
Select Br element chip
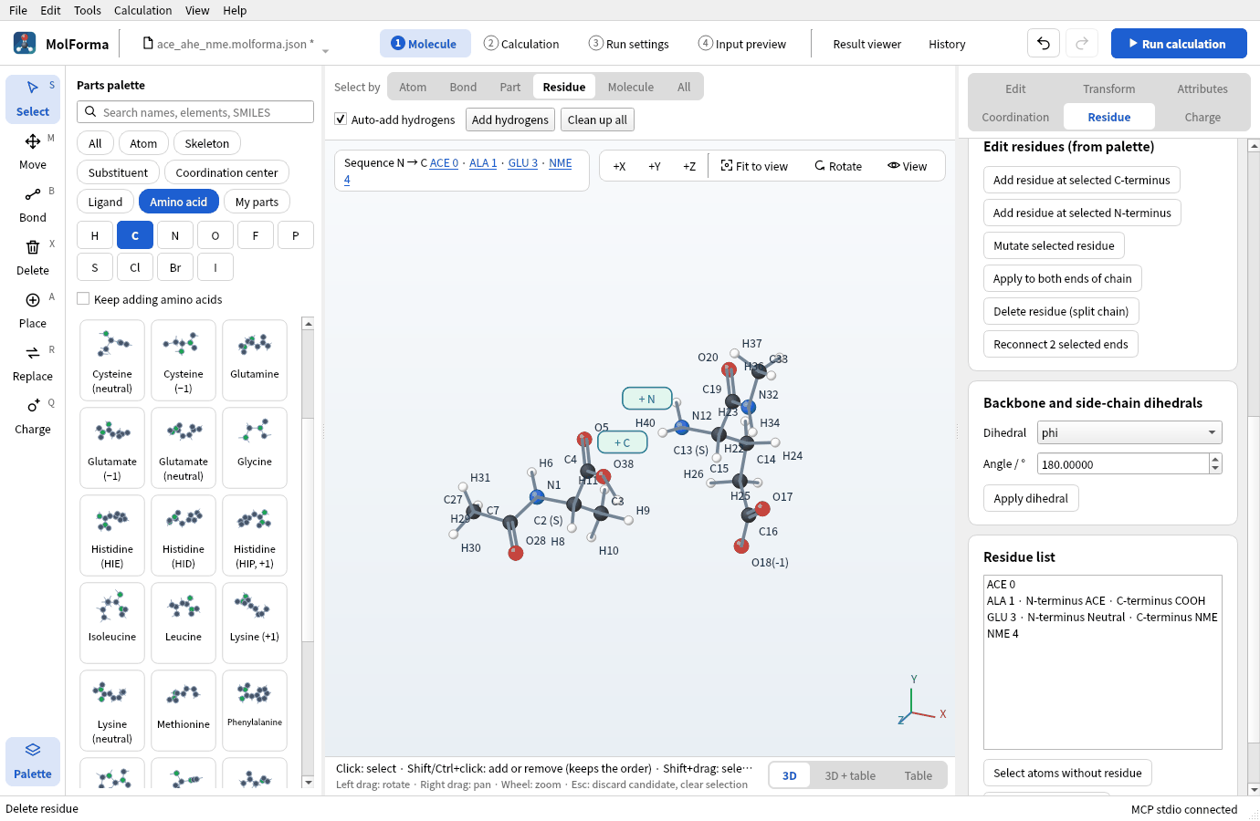(x=175, y=267)
